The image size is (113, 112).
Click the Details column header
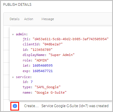pos(14,19)
